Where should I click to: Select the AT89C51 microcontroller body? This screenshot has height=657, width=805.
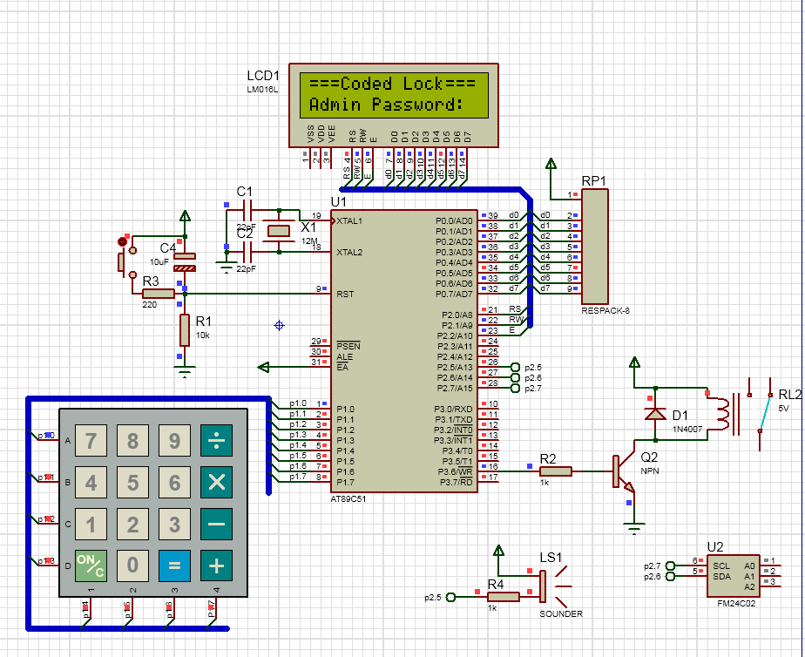coord(405,349)
